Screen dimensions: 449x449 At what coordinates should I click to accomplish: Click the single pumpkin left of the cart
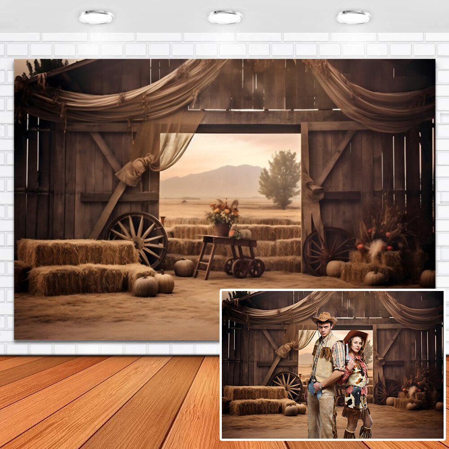pos(184,268)
